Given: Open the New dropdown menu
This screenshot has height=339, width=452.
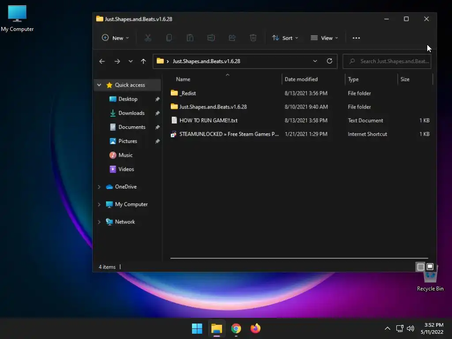Looking at the screenshot, I should (x=115, y=38).
